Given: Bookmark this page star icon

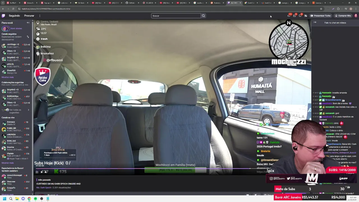Looking at the screenshot, I should [321, 9].
